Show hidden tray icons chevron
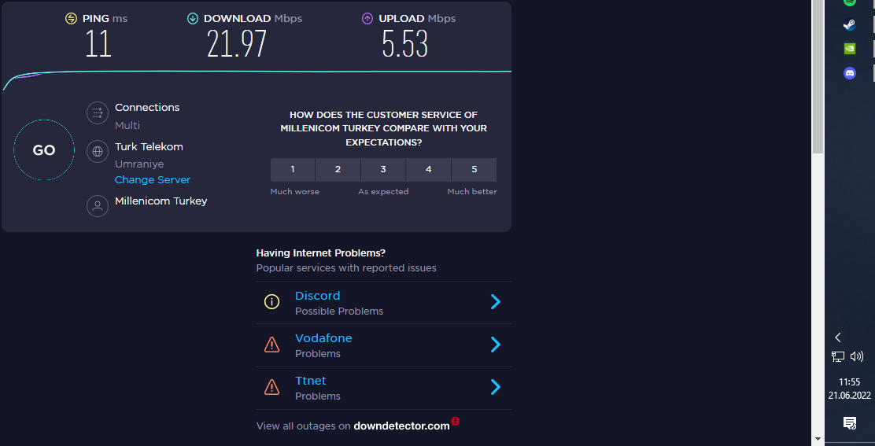Image resolution: width=875 pixels, height=446 pixels. click(x=837, y=337)
